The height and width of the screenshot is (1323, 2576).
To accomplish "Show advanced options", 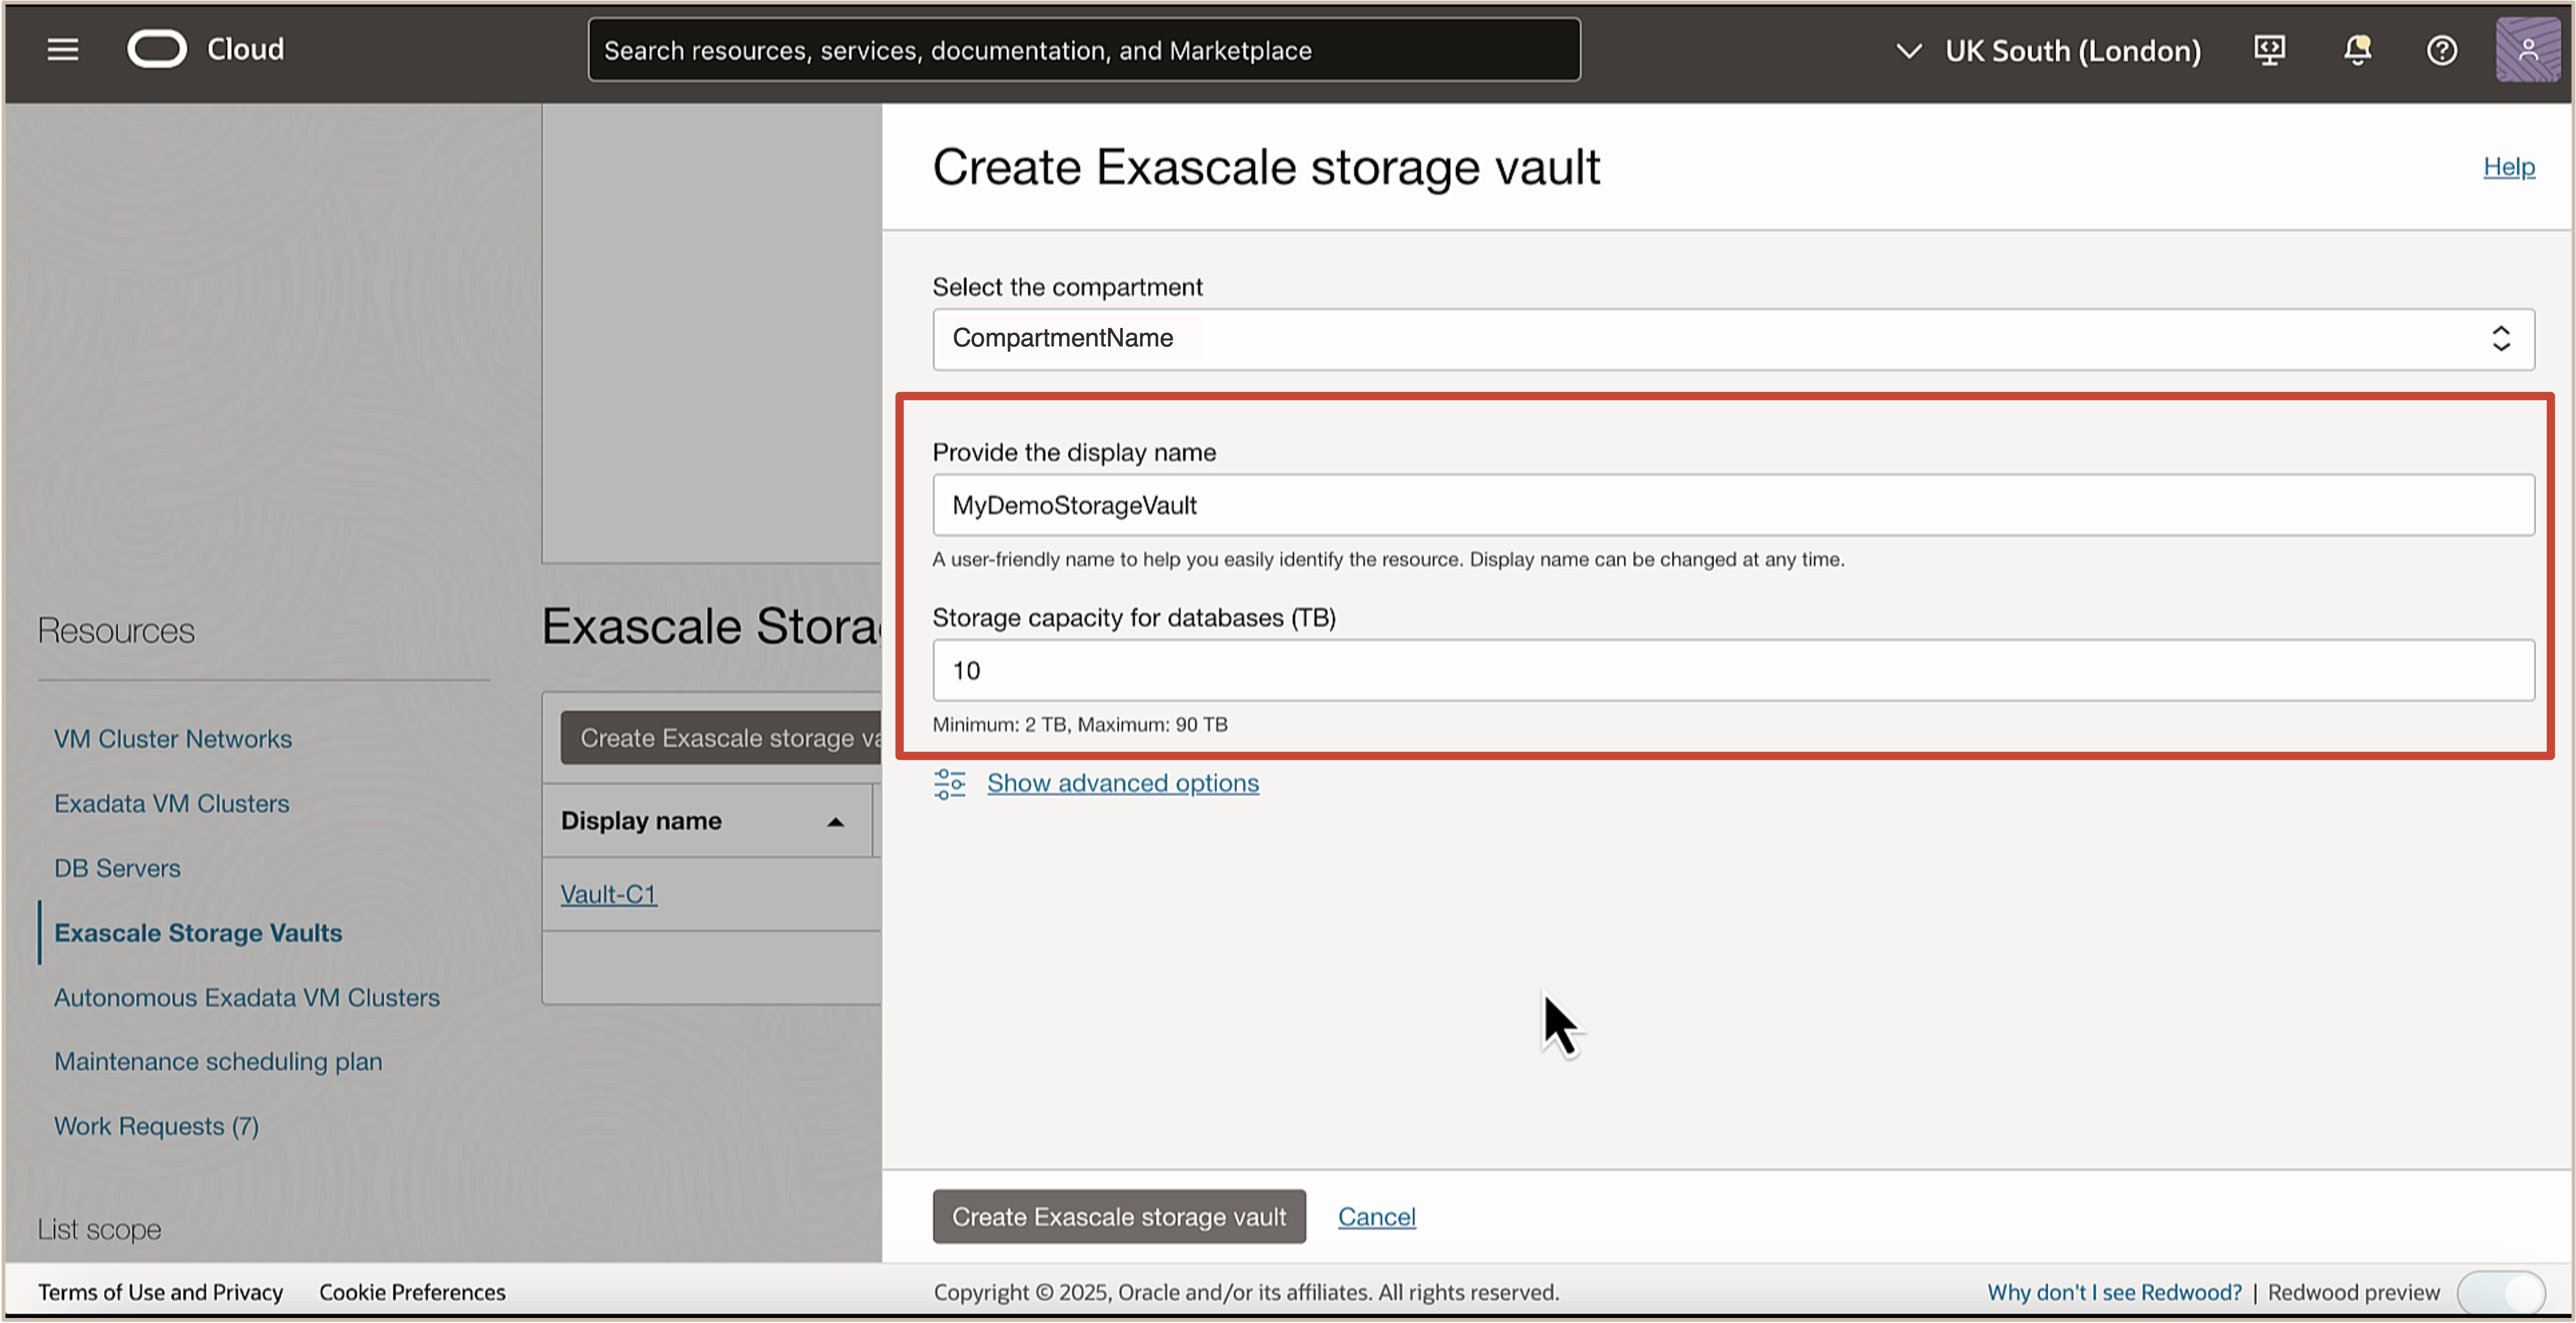I will pos(1122,783).
